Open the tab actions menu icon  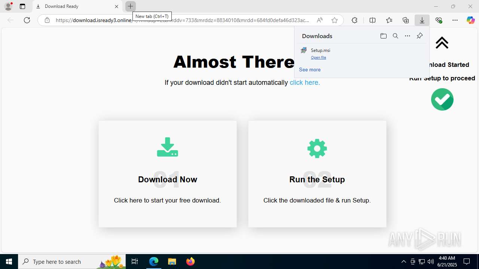[22, 6]
